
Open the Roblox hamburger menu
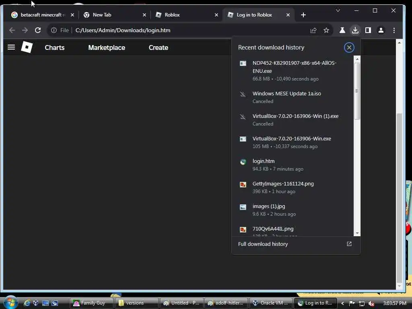[x=11, y=47]
